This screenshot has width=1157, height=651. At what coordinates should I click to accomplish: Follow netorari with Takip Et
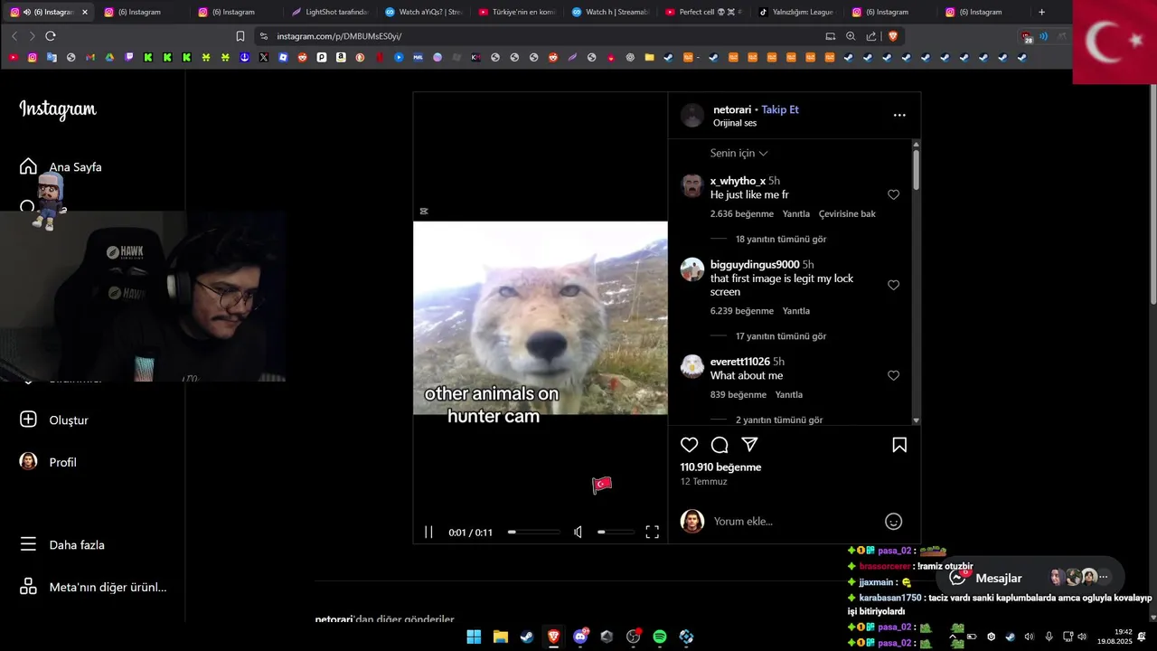[780, 109]
